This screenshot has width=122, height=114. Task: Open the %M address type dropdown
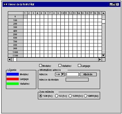pos(63,74)
